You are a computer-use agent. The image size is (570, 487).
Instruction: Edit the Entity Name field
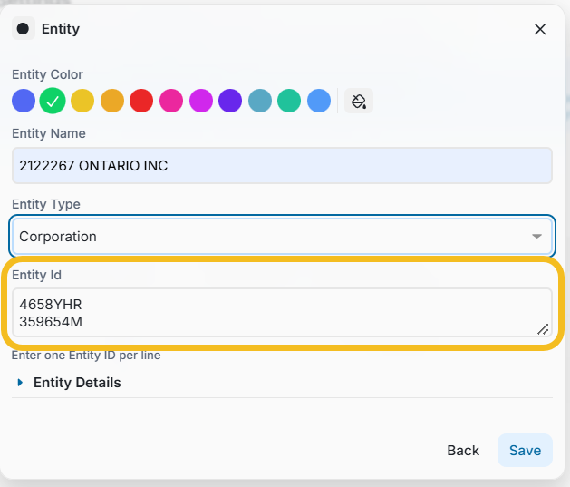click(282, 165)
